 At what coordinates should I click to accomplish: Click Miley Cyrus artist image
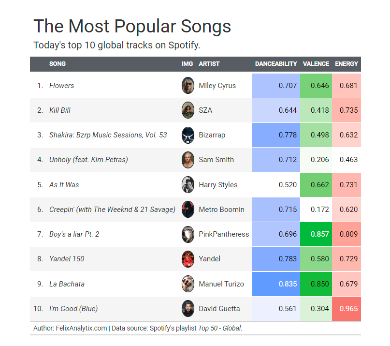pyautogui.click(x=188, y=86)
